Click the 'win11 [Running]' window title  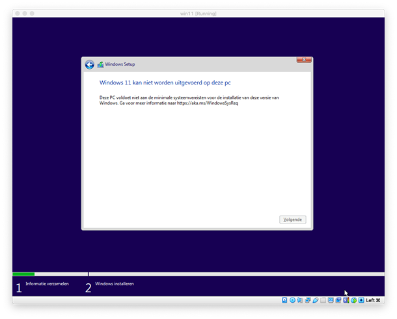coord(198,14)
